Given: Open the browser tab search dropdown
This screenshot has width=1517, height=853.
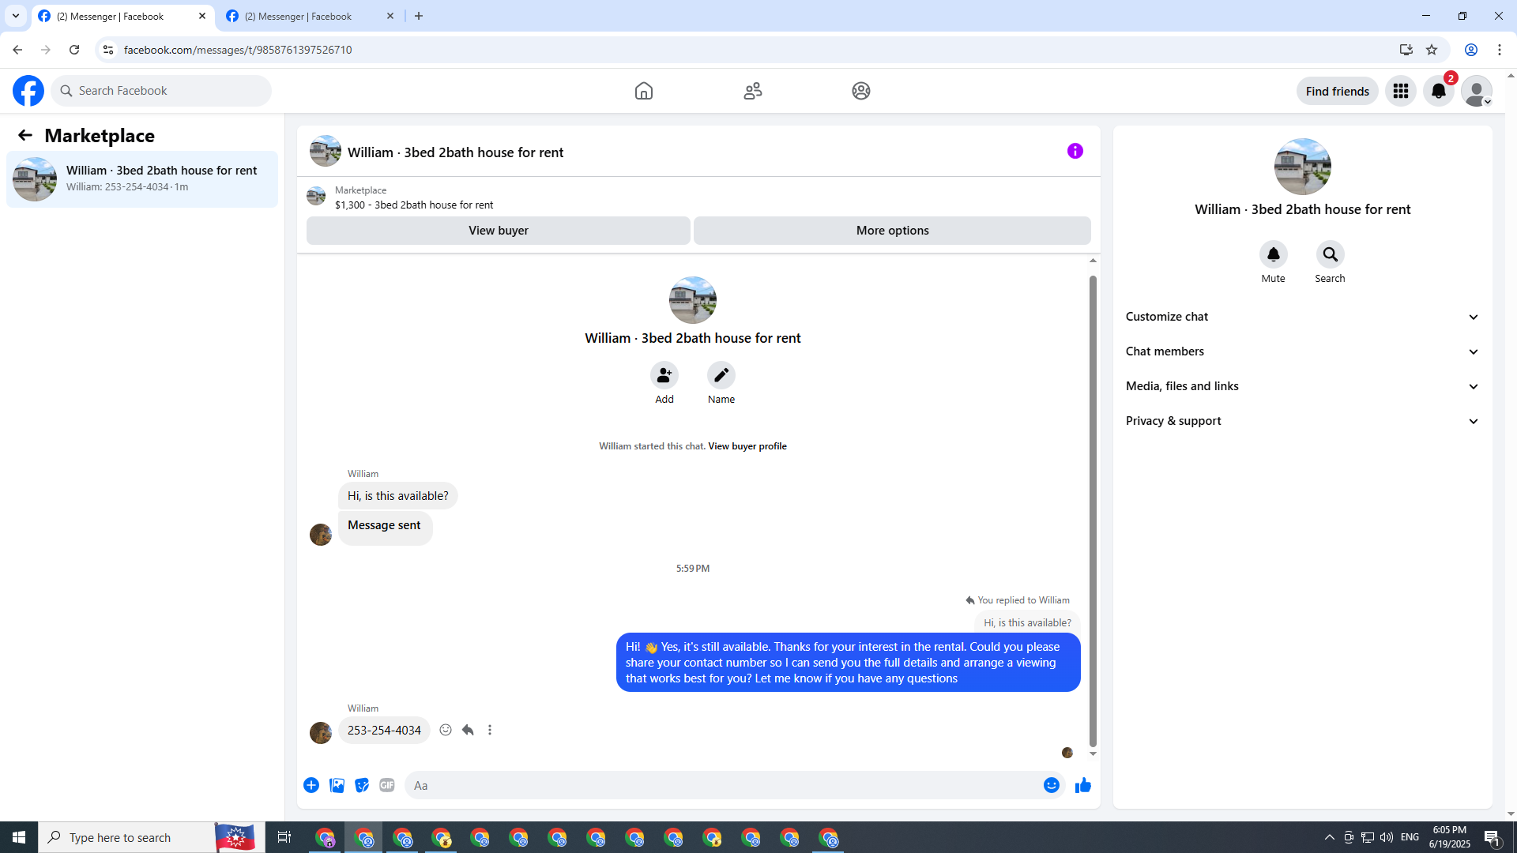Looking at the screenshot, I should coord(16,16).
